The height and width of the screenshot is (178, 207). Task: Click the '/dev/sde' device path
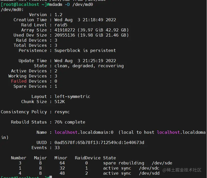coord(162,163)
